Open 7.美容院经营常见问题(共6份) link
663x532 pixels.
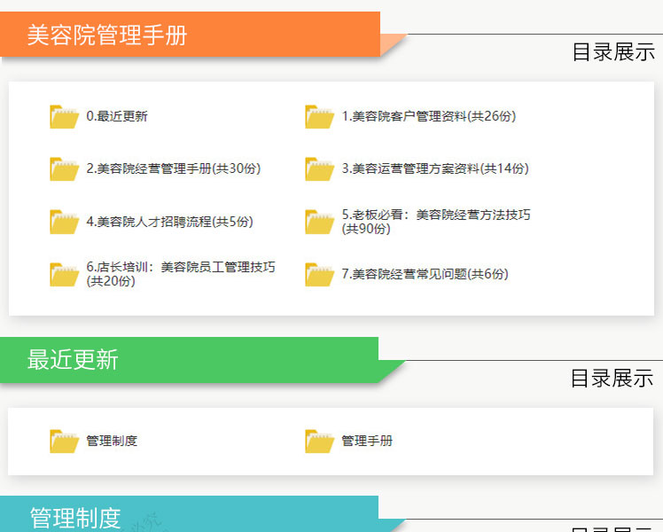(425, 274)
